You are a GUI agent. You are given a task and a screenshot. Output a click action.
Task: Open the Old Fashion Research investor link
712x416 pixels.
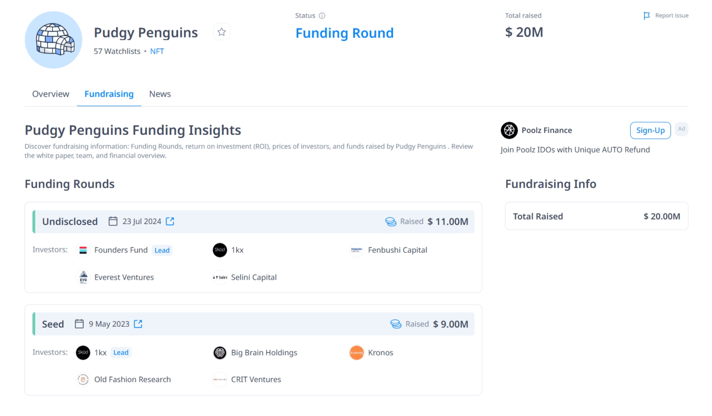(x=132, y=379)
